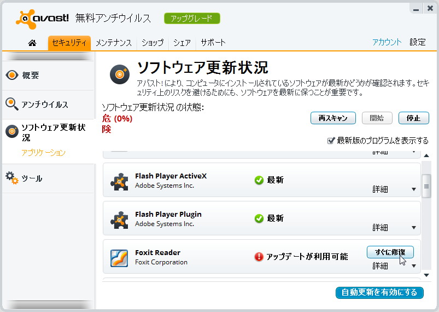Open the メンテナンス tab
The image size is (439, 312).
coord(114,43)
